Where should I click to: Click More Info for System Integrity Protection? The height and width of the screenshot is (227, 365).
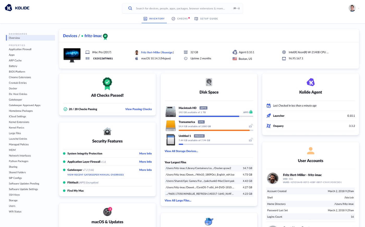click(145, 154)
